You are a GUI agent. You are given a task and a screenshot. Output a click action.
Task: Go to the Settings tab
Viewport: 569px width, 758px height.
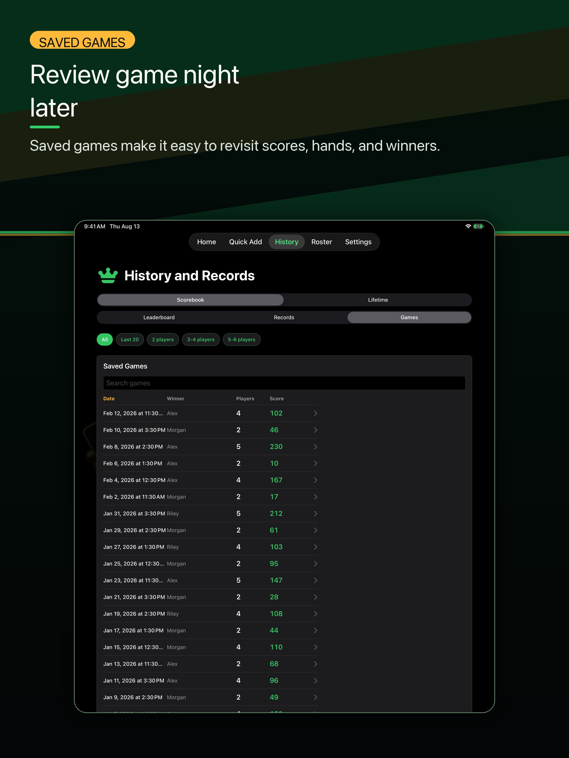coord(358,242)
